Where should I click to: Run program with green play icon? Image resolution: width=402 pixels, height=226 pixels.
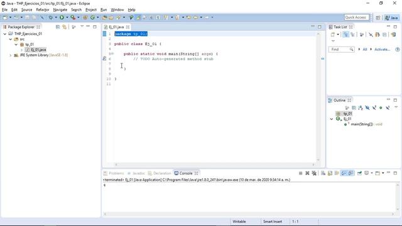click(x=62, y=18)
